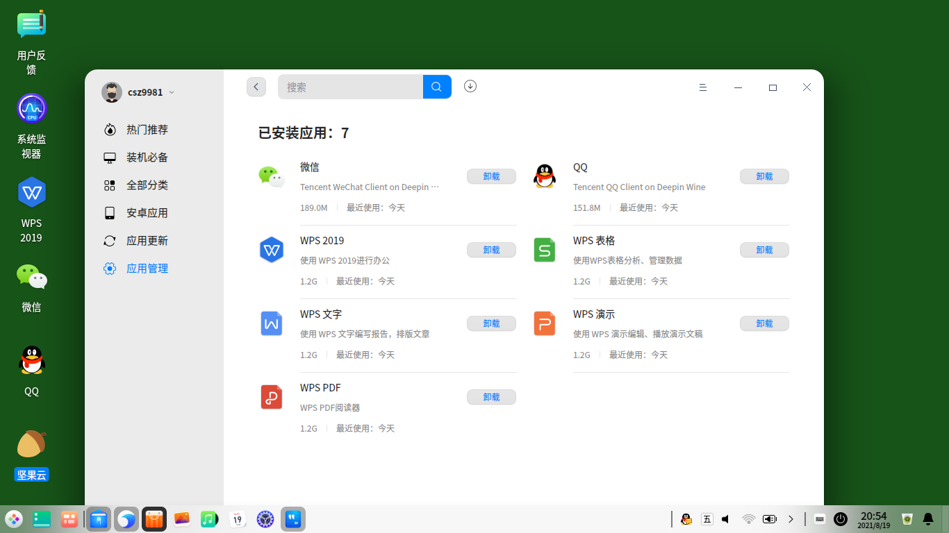Screen dimensions: 949x533
Task: Open the app store main menu
Action: (703, 87)
